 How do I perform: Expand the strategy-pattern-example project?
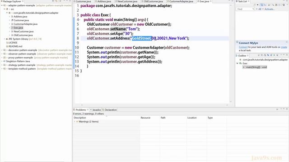(x=2, y=65)
